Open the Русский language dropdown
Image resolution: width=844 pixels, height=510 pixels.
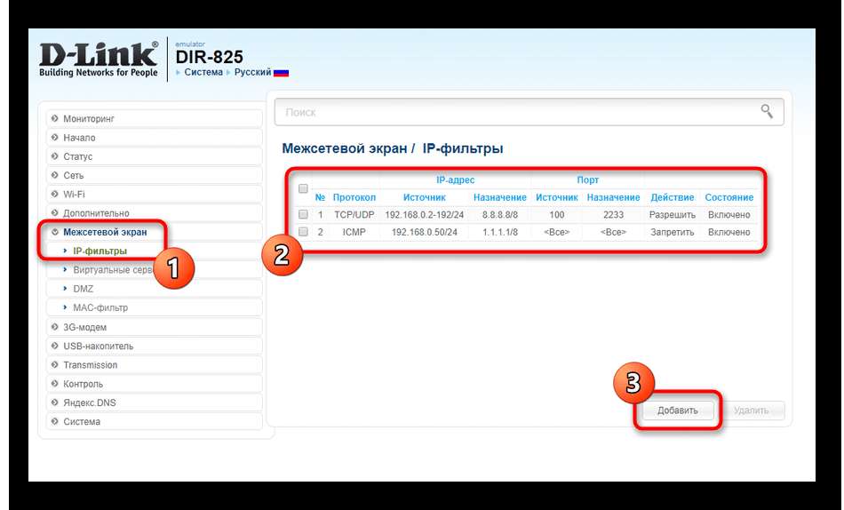click(x=252, y=72)
